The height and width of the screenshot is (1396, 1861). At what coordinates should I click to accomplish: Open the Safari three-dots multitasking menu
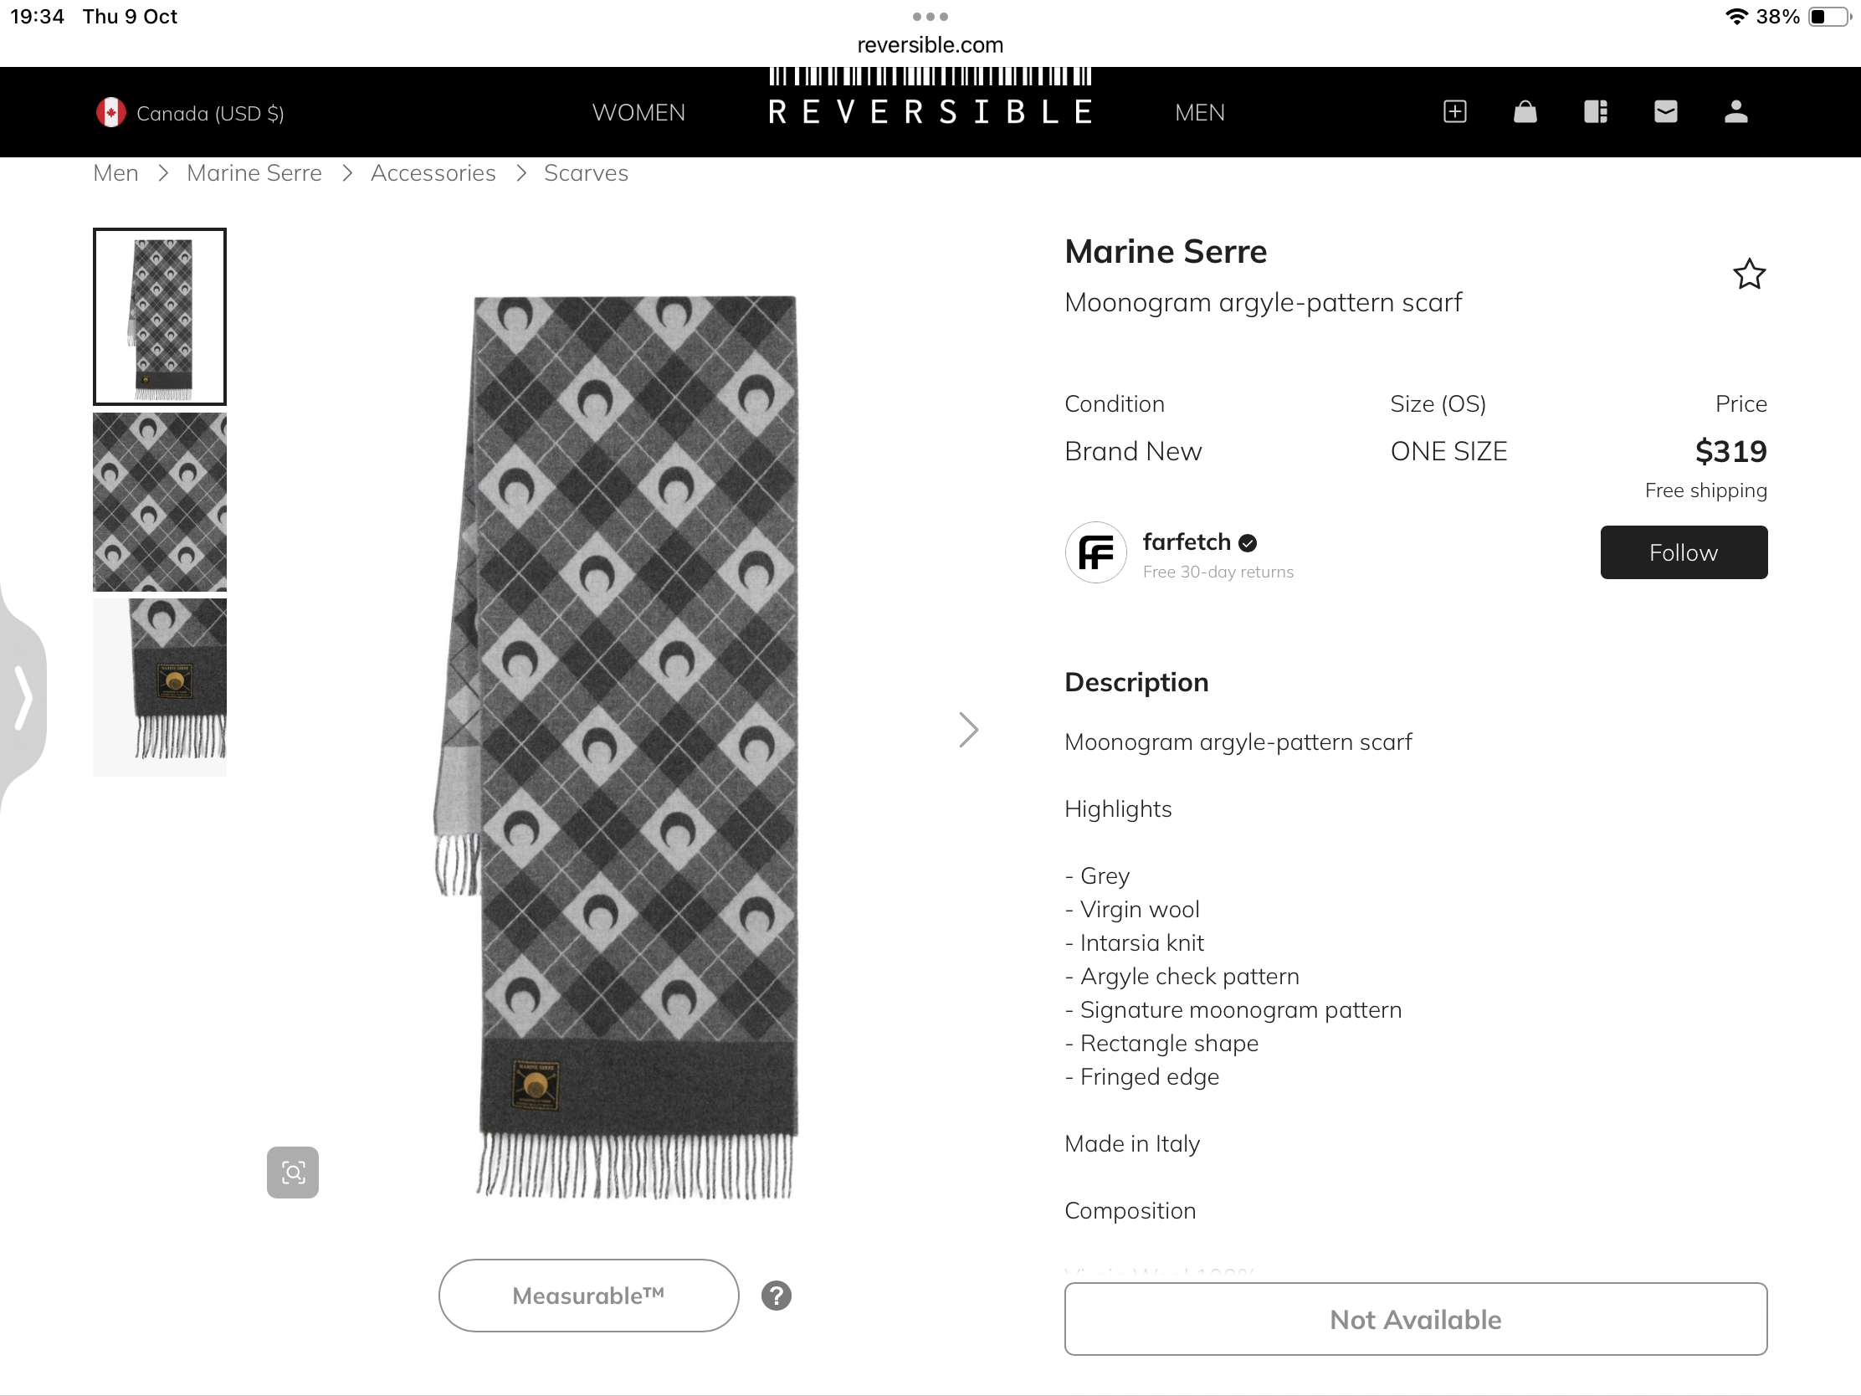pos(930,17)
